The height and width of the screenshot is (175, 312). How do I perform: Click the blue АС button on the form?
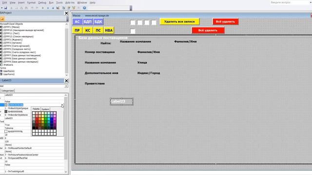[x=77, y=21]
